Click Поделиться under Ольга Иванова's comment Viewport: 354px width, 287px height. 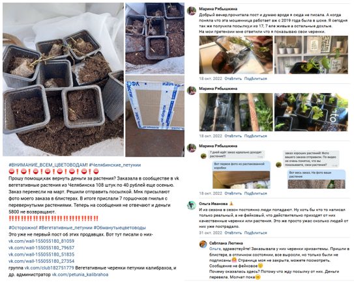click(256, 233)
